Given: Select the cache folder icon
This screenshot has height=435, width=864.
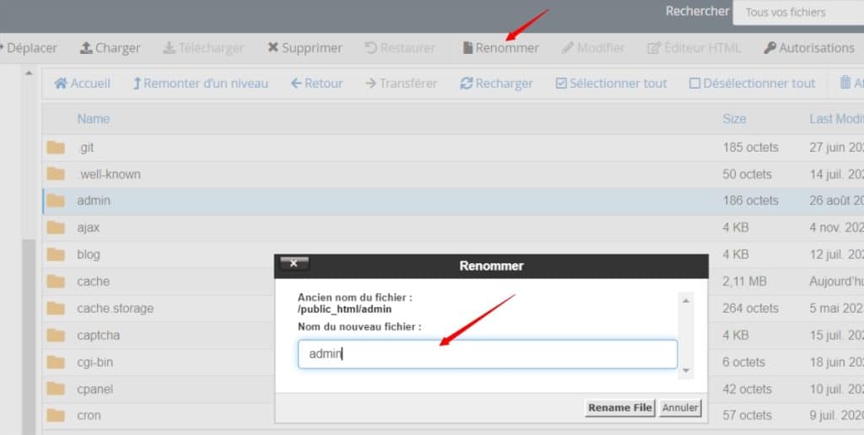Looking at the screenshot, I should [56, 282].
